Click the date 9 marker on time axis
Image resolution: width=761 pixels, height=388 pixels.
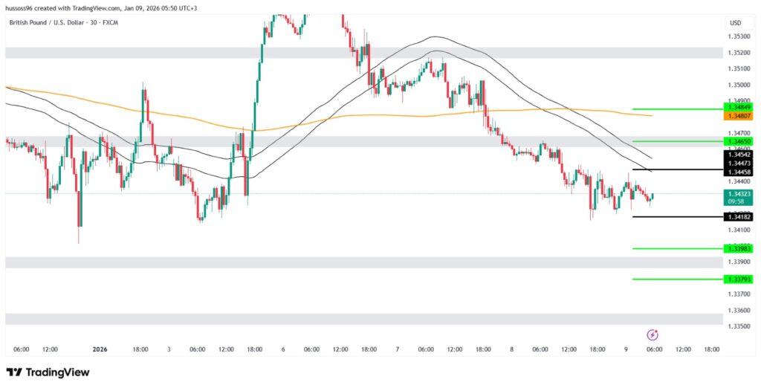pos(625,349)
